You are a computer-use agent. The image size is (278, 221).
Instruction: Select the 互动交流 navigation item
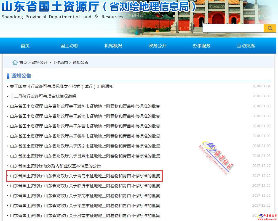(246, 46)
